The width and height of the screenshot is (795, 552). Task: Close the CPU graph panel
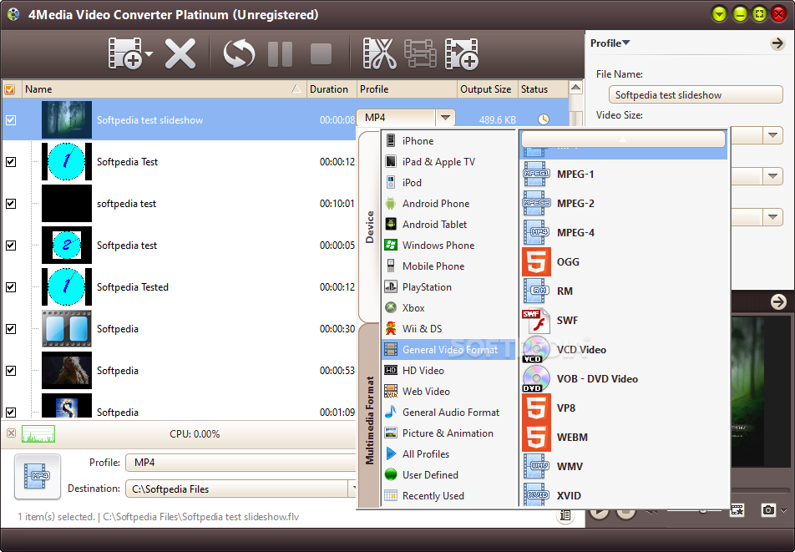tap(11, 433)
